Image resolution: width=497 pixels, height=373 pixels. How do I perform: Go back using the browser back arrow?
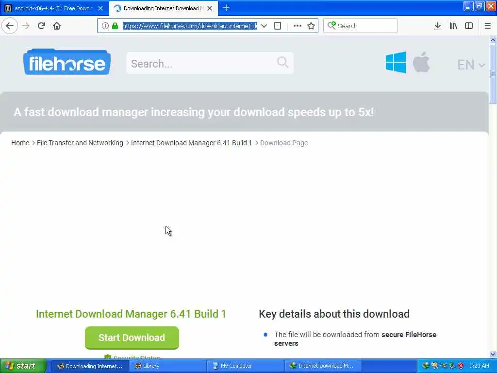click(x=10, y=26)
